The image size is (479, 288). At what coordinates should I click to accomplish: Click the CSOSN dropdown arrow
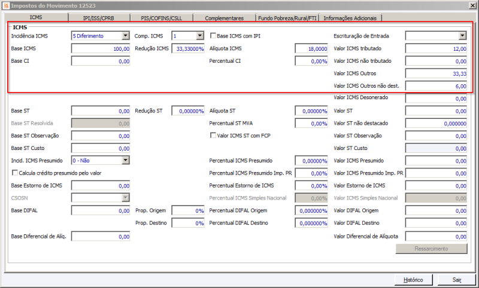click(x=126, y=198)
